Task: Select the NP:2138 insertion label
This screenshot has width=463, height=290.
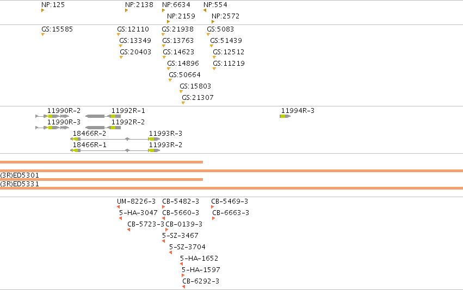Action: (139, 5)
